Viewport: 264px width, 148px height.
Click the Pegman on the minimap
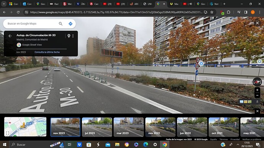(24, 125)
